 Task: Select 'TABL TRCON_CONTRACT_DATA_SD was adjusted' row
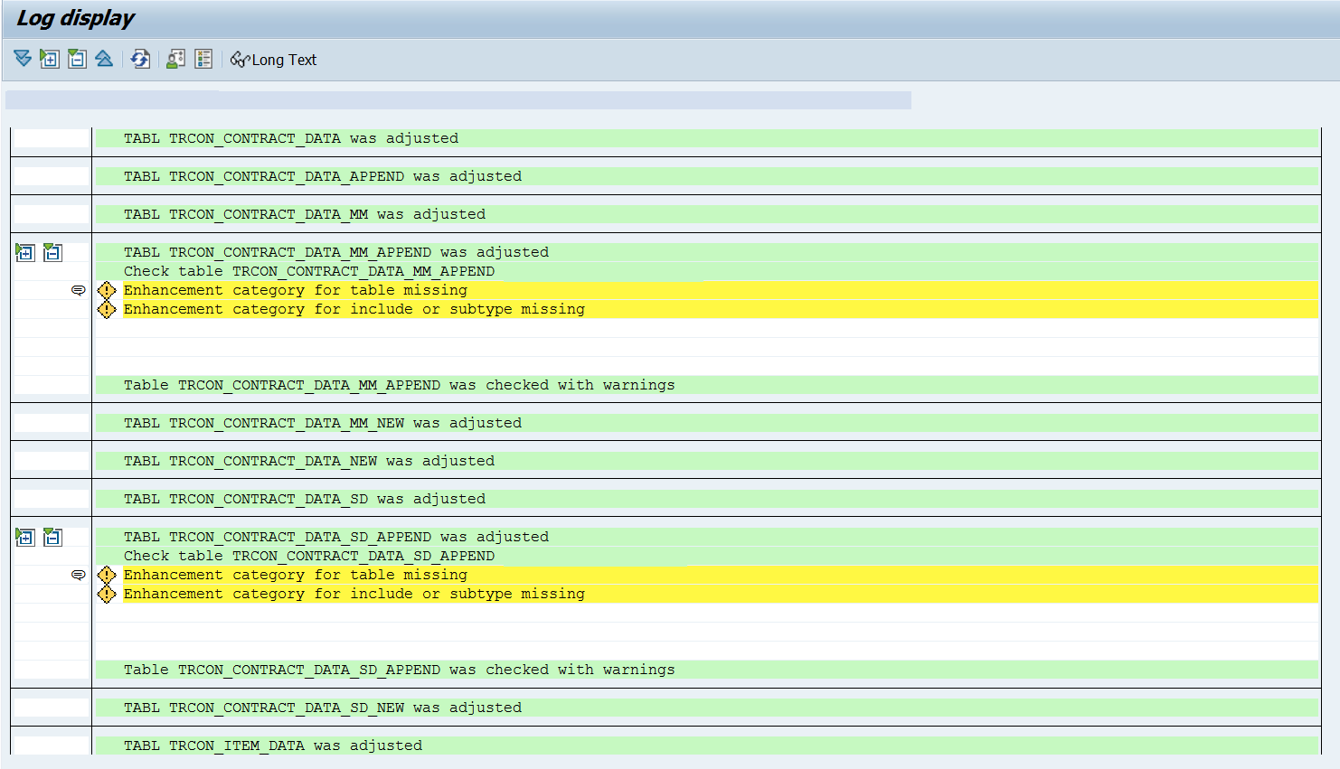coord(706,499)
